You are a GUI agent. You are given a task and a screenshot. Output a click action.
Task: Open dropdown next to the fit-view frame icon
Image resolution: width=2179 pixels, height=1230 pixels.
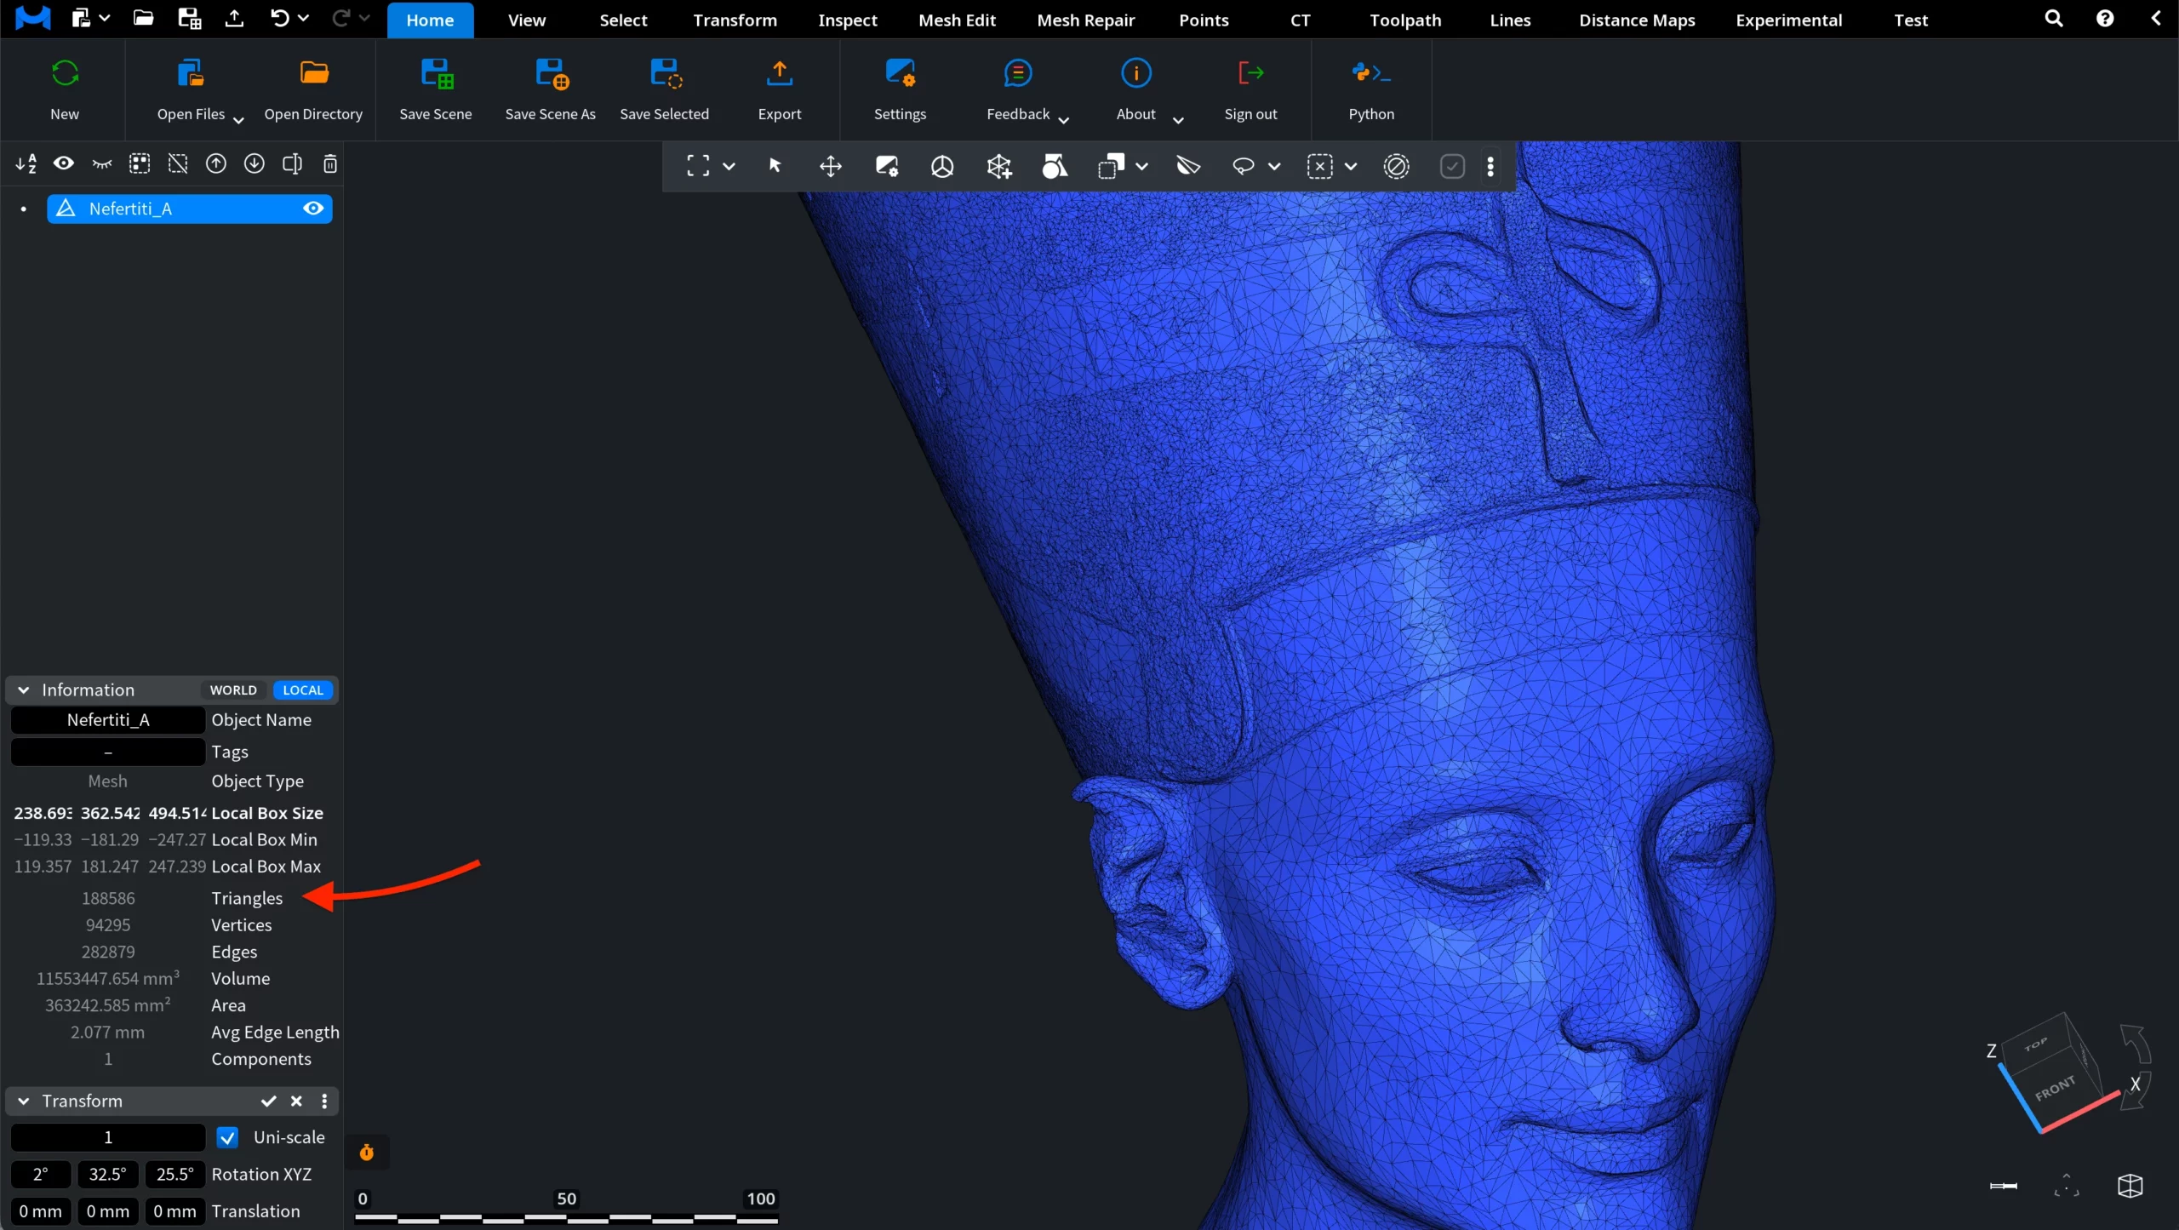pyautogui.click(x=729, y=166)
